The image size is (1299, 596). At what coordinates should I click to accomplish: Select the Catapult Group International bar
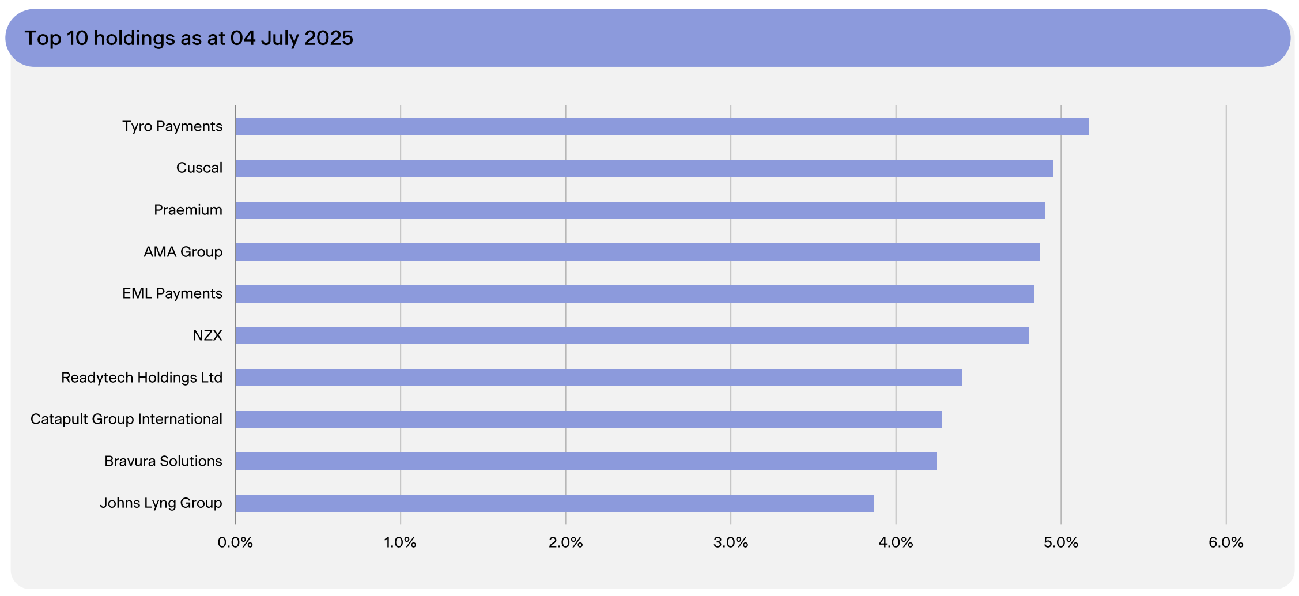588,420
